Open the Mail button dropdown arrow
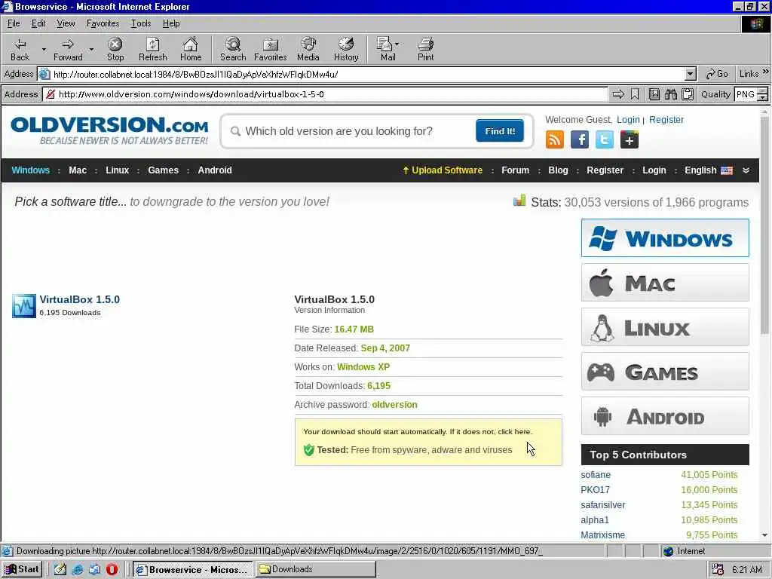The image size is (772, 579). 397,44
